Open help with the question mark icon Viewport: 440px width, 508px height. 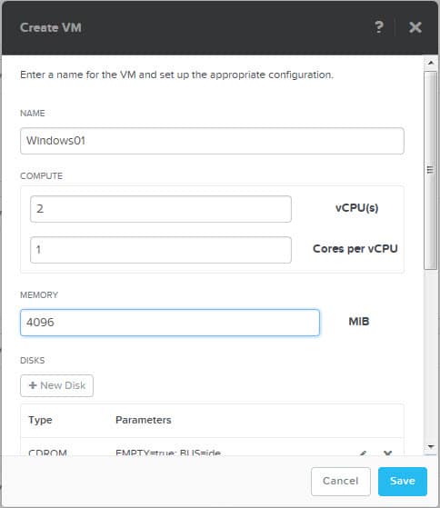click(x=379, y=27)
